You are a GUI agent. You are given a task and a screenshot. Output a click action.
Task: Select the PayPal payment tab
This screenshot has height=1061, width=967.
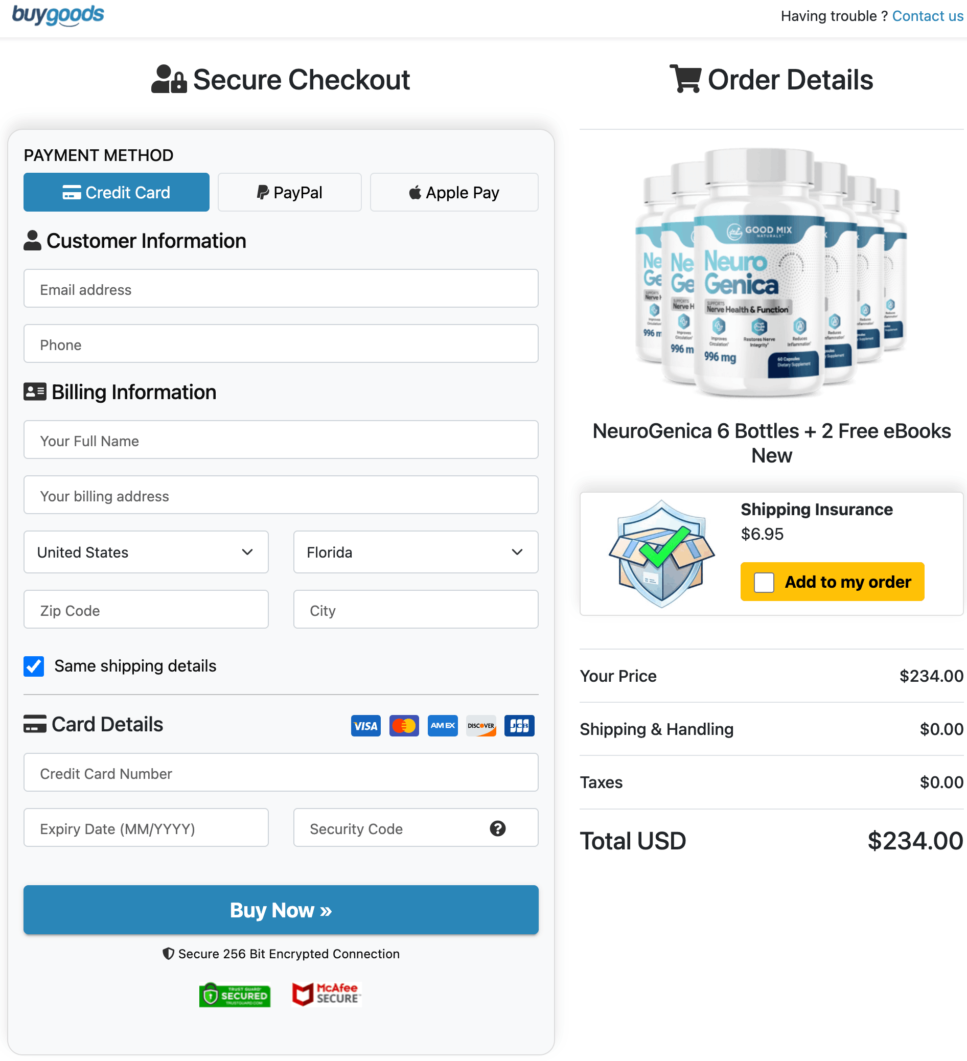289,193
